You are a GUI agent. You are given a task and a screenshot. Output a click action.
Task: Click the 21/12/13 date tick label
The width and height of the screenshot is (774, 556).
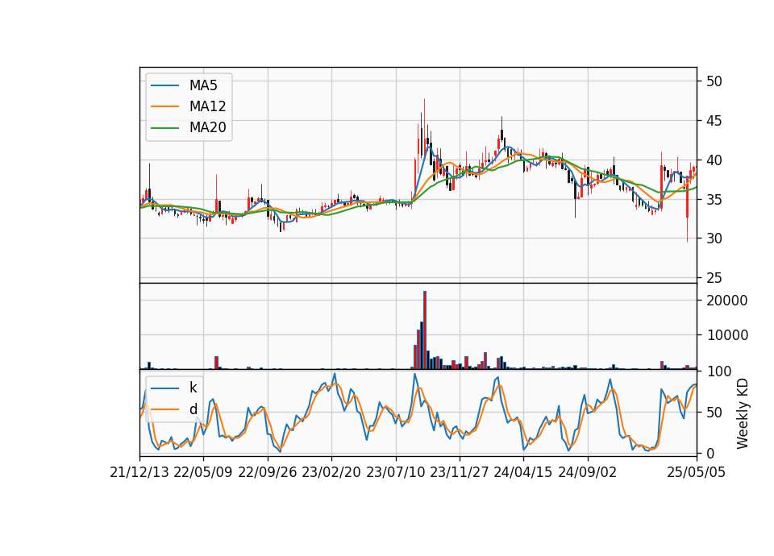tap(139, 472)
